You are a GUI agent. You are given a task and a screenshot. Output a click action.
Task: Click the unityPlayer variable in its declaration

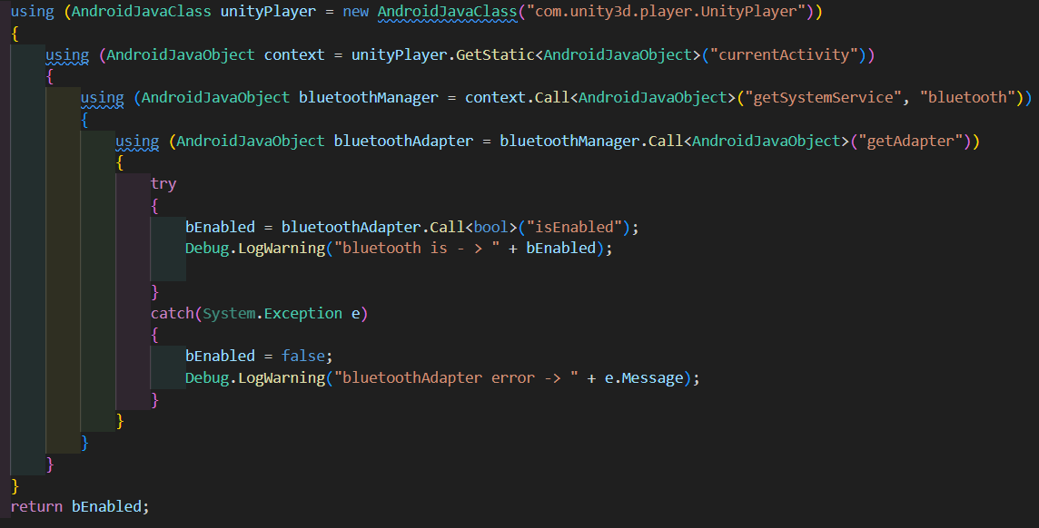[x=268, y=12]
